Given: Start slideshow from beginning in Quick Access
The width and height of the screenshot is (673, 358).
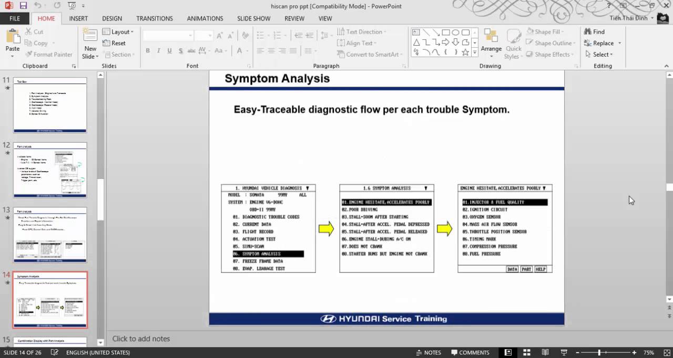Looking at the screenshot, I should 72,6.
